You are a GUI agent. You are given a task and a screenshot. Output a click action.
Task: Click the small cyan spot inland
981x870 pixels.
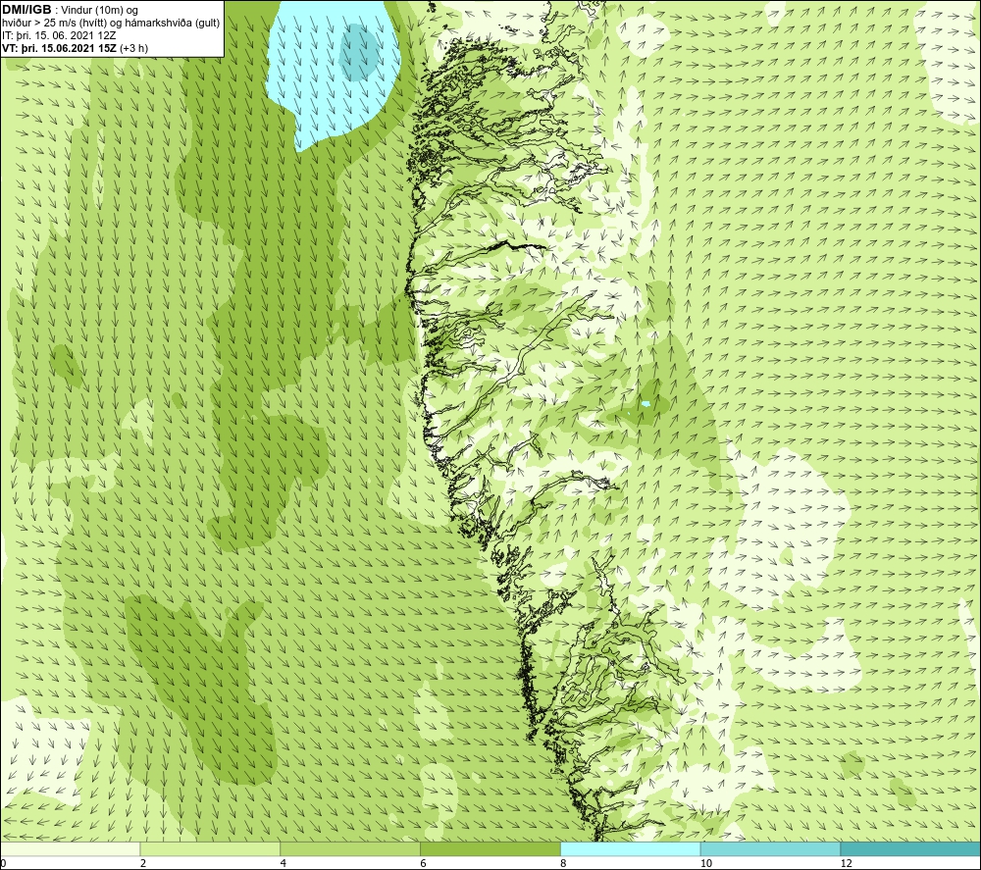tap(645, 404)
